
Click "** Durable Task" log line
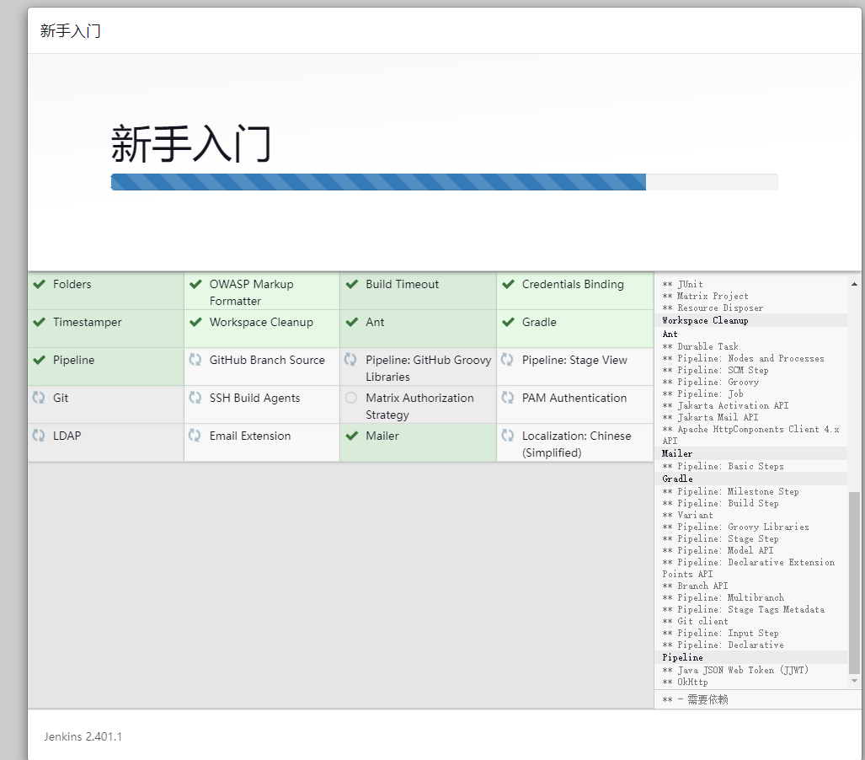pyautogui.click(x=700, y=346)
